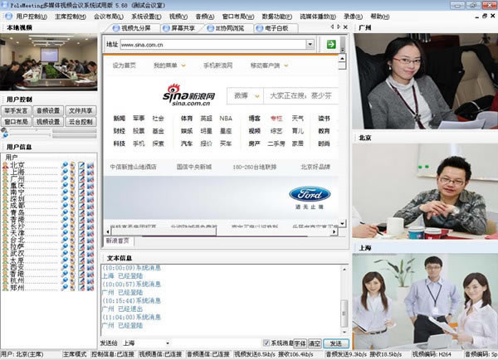This screenshot has width=498, height=360.
Task: Click whiteboard pencil icon in 成都 row
Action: pyautogui.click(x=81, y=206)
